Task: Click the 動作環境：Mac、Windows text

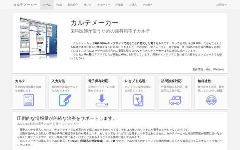Action: tap(208, 69)
